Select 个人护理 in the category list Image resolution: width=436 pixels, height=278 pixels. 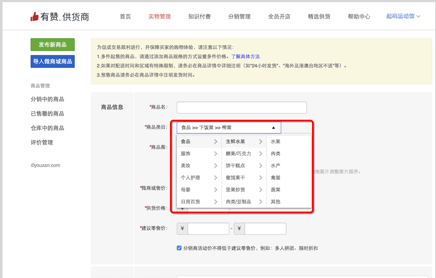190,178
